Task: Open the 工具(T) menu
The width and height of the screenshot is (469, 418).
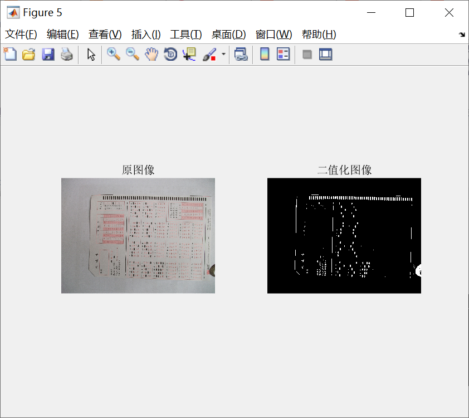Action: [185, 35]
